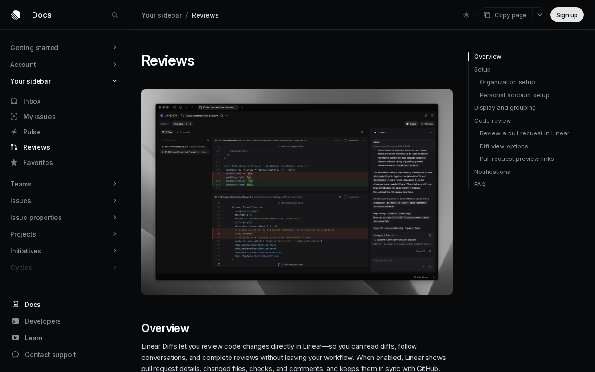The height and width of the screenshot is (372, 595).
Task: Jump to Display and grouping section
Action: point(505,108)
